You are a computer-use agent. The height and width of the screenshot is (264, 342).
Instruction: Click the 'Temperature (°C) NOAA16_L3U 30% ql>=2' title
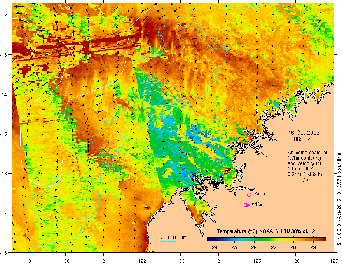pos(266,231)
